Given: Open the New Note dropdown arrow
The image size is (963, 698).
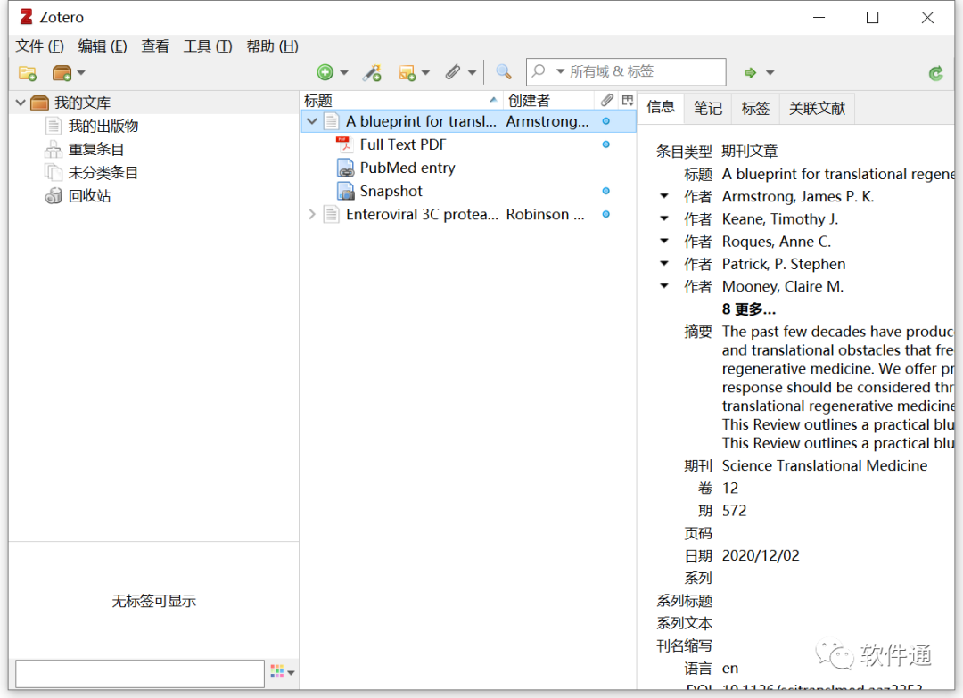Looking at the screenshot, I should click(x=425, y=73).
